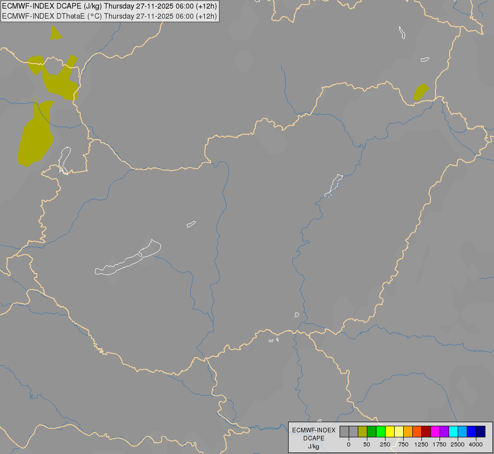Click the navy legend swatch
The image size is (494, 454).
pos(481,432)
